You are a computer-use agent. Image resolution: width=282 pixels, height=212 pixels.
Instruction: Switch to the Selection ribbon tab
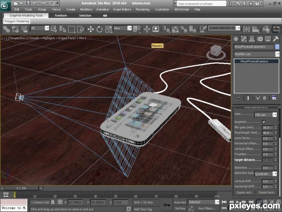[85, 16]
